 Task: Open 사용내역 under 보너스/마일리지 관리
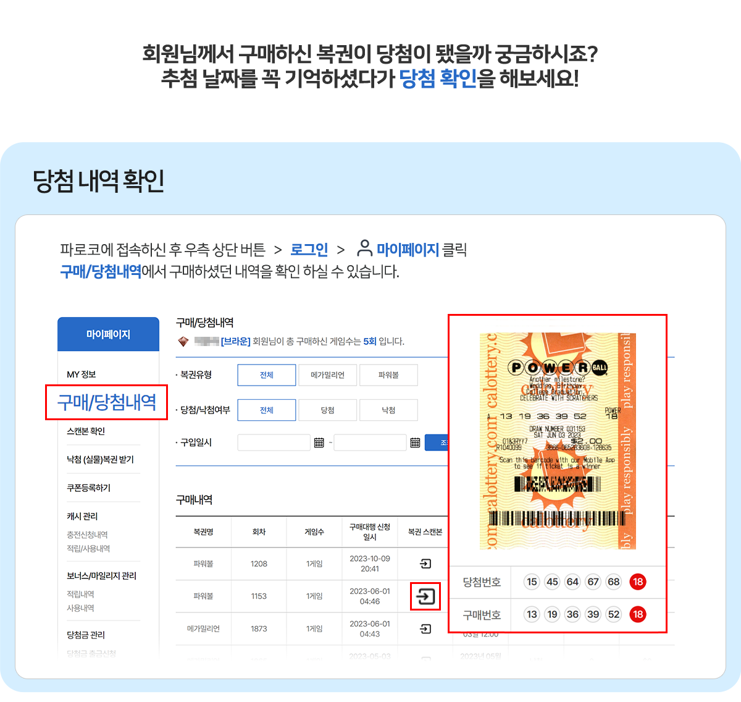pos(80,608)
